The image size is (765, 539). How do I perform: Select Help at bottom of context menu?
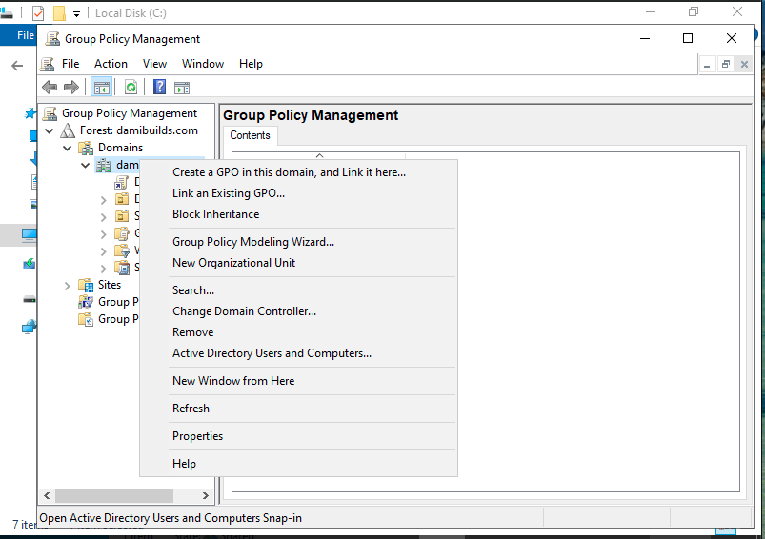point(184,464)
